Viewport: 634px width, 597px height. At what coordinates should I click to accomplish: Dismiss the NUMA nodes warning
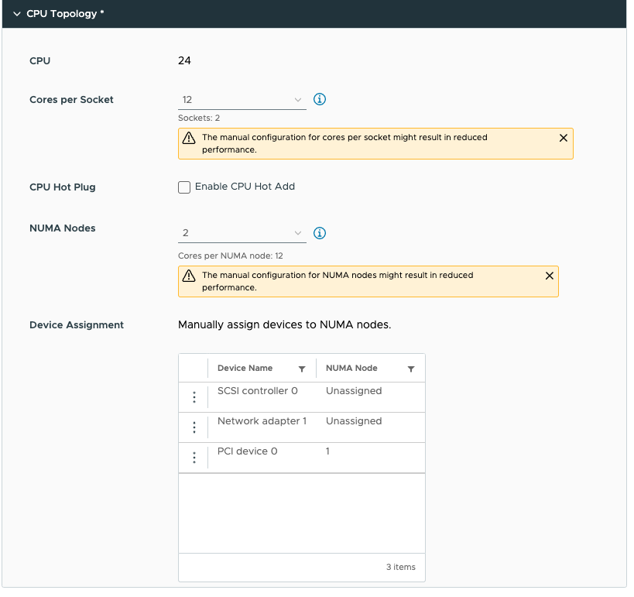tap(550, 276)
